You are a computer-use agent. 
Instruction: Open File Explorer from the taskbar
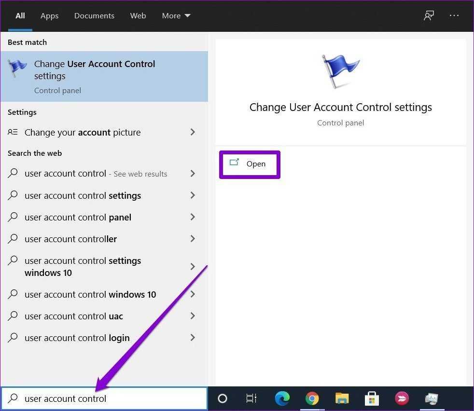342,398
